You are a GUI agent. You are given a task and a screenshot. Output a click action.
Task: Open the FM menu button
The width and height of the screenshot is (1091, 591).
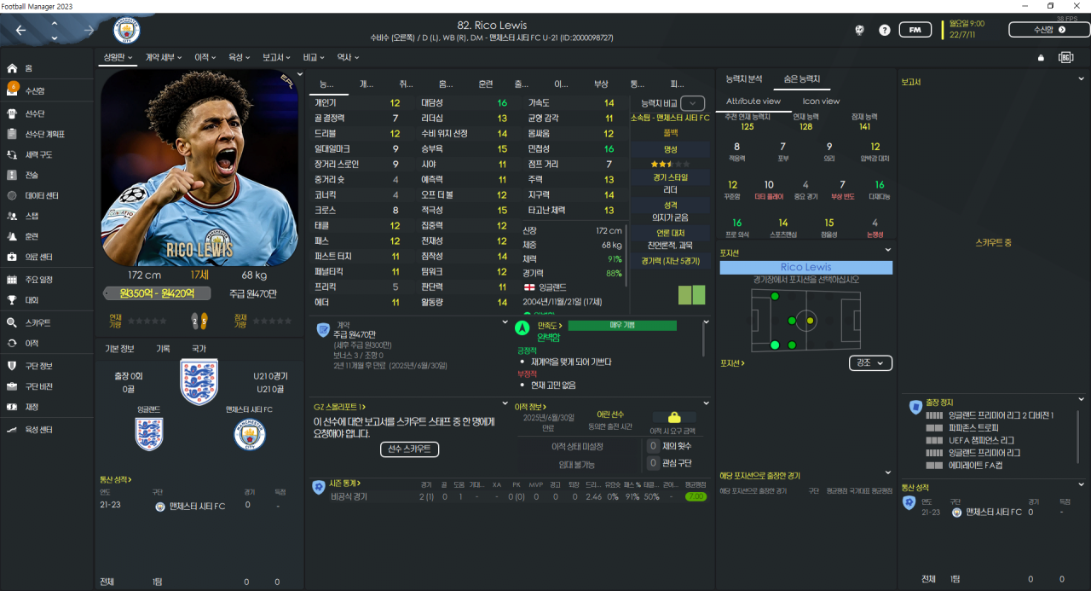click(915, 30)
